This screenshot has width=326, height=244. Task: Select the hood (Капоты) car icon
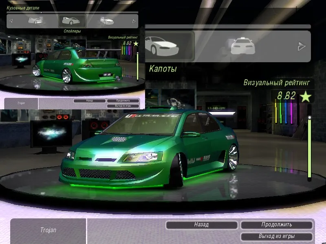pyautogui.click(x=162, y=46)
